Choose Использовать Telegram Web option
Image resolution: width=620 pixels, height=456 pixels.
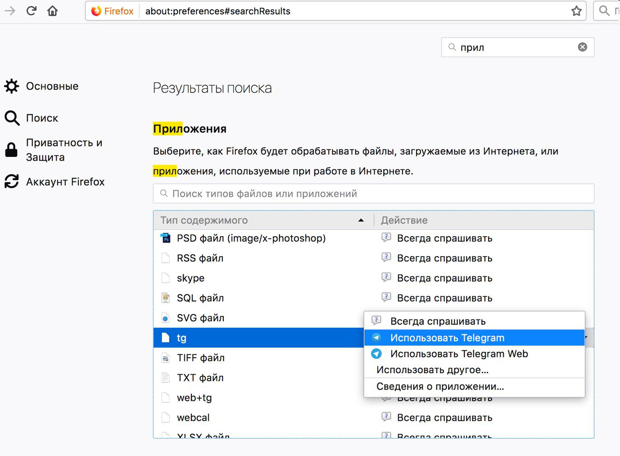pyautogui.click(x=474, y=354)
